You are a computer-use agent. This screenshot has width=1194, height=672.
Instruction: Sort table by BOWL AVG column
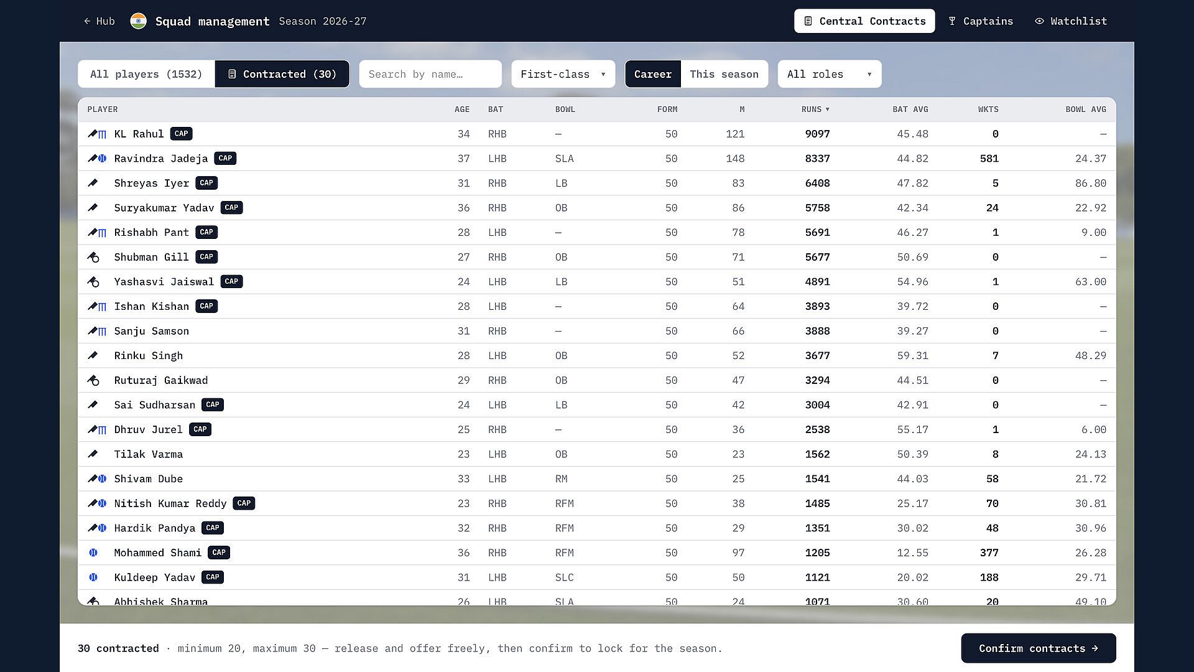coord(1086,110)
